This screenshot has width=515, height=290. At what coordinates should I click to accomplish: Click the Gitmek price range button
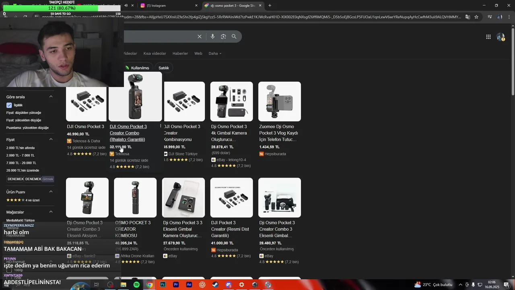[48, 179]
